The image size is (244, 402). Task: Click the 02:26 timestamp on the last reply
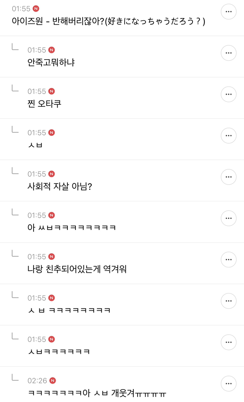point(37,381)
